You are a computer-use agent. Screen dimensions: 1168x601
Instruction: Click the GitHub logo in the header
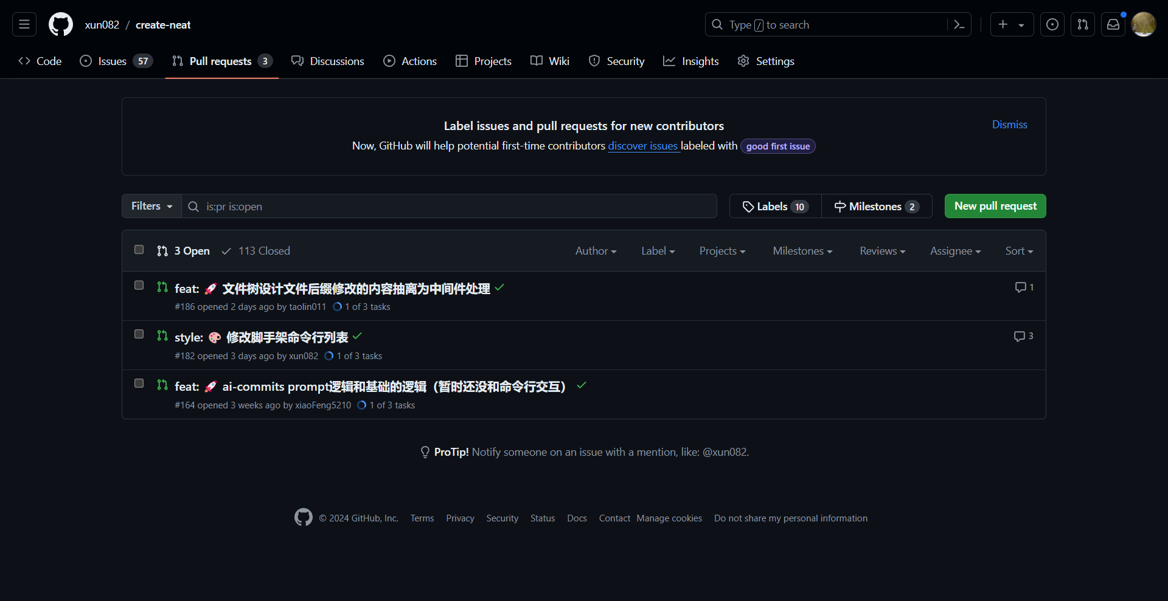[x=61, y=24]
